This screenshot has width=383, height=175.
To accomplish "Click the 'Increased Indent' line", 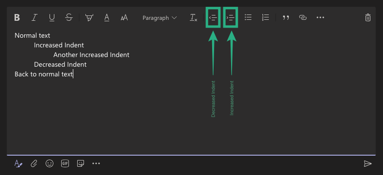I will tap(59, 45).
